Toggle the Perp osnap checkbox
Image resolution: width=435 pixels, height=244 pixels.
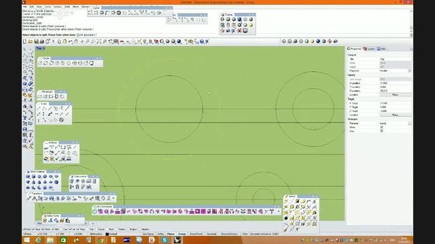[77, 229]
